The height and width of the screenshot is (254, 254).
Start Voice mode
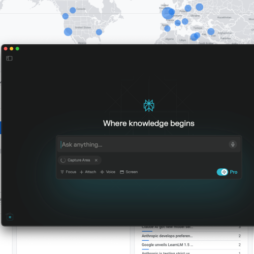pos(108,172)
